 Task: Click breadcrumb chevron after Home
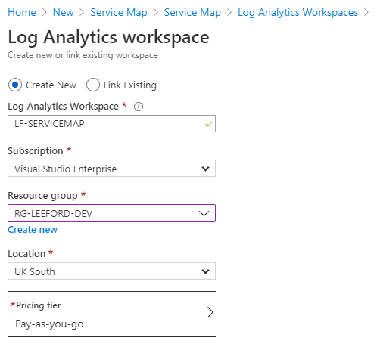pos(45,12)
